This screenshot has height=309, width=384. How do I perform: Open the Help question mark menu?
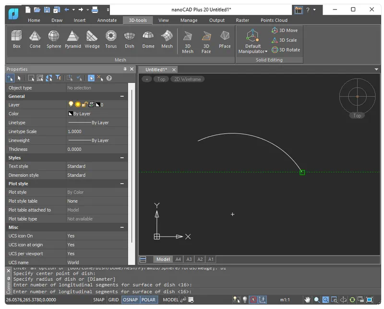pos(308,10)
